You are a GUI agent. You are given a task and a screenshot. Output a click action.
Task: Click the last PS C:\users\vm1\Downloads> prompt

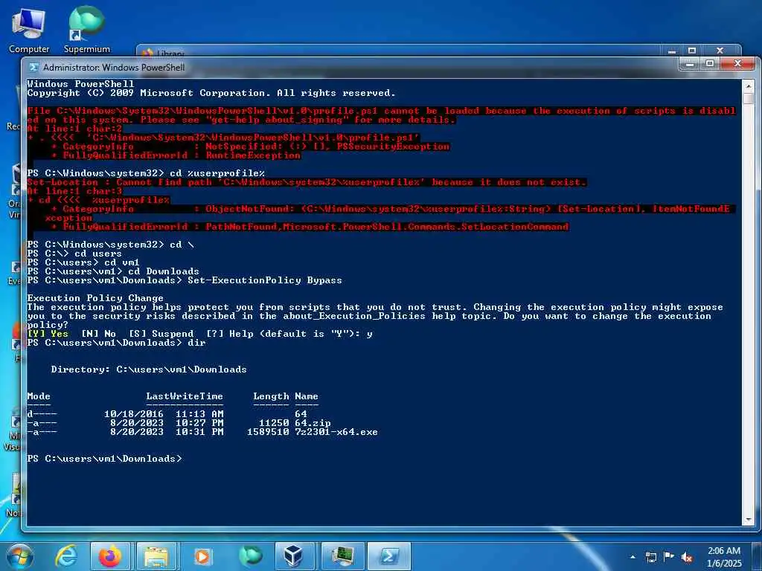pos(104,458)
